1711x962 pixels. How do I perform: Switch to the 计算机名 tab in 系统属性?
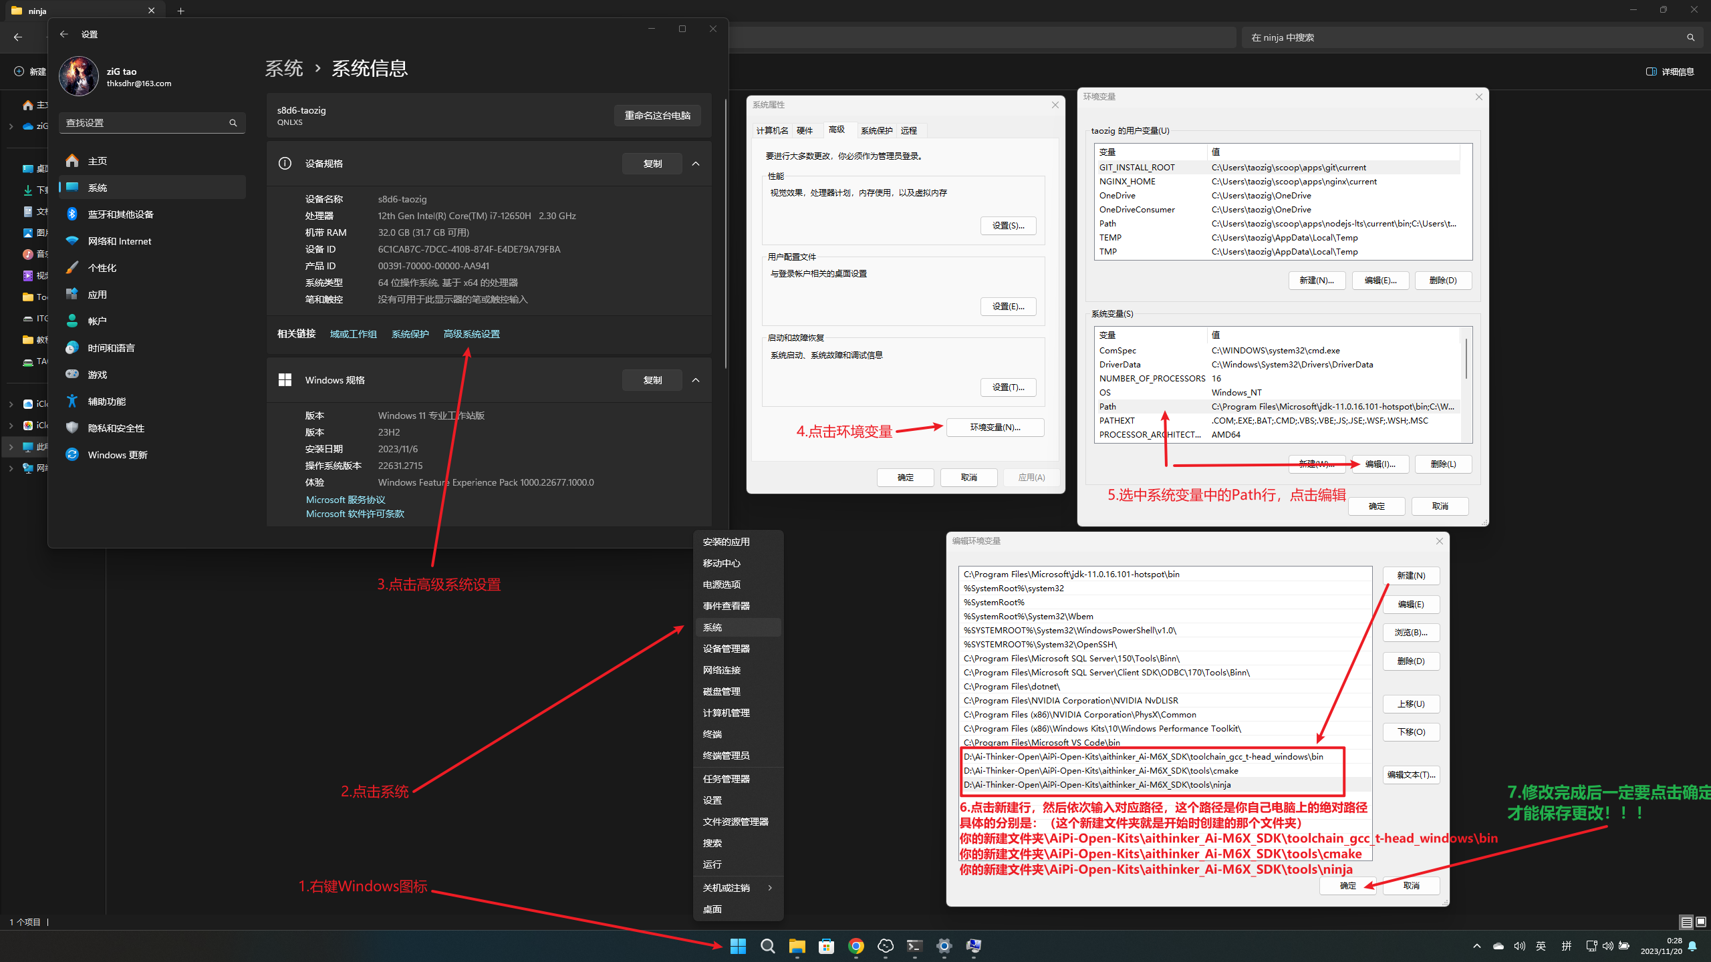[772, 130]
